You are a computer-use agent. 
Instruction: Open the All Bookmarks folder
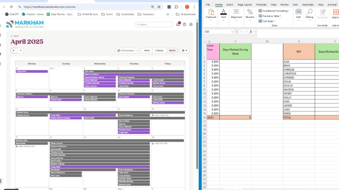pos(186,14)
